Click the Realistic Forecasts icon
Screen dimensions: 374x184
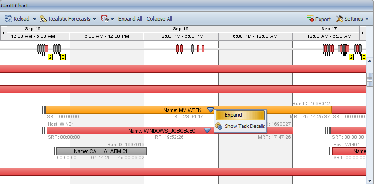point(44,19)
